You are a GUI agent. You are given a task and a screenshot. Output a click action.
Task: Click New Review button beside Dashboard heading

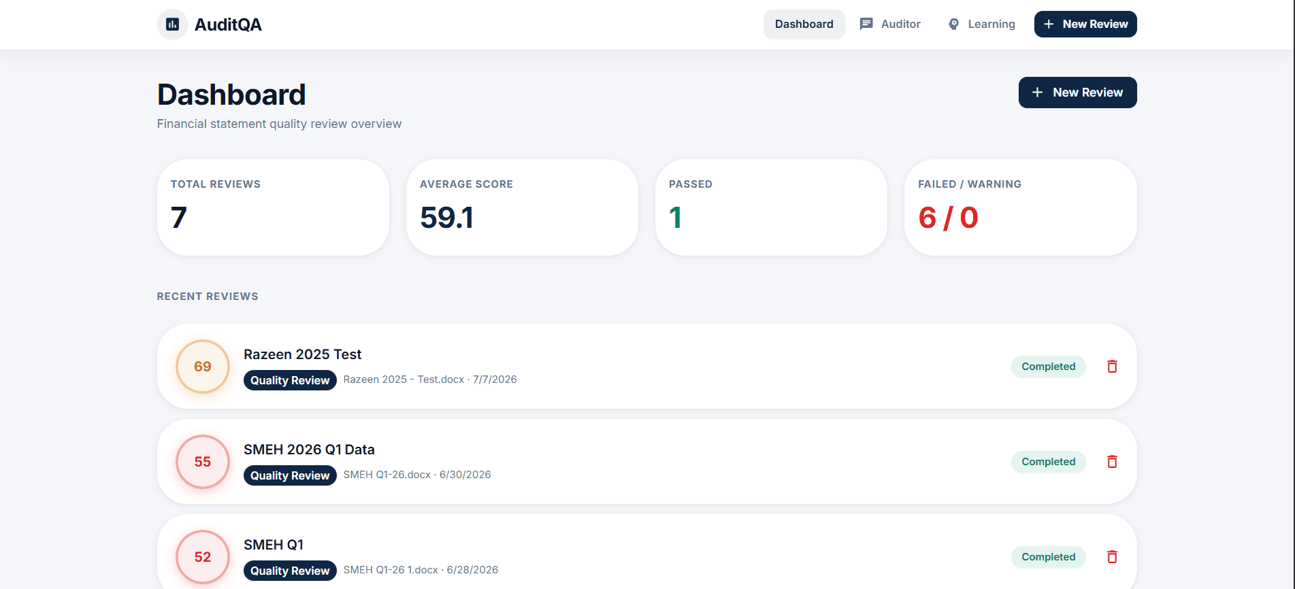pos(1077,92)
